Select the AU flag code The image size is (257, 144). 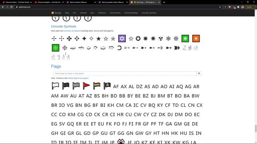pyautogui.click(x=73, y=96)
